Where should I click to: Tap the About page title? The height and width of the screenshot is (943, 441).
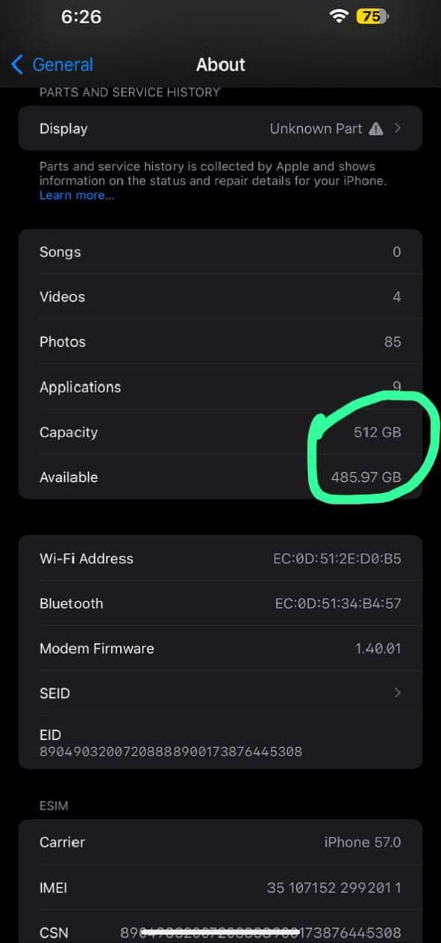[x=221, y=65]
